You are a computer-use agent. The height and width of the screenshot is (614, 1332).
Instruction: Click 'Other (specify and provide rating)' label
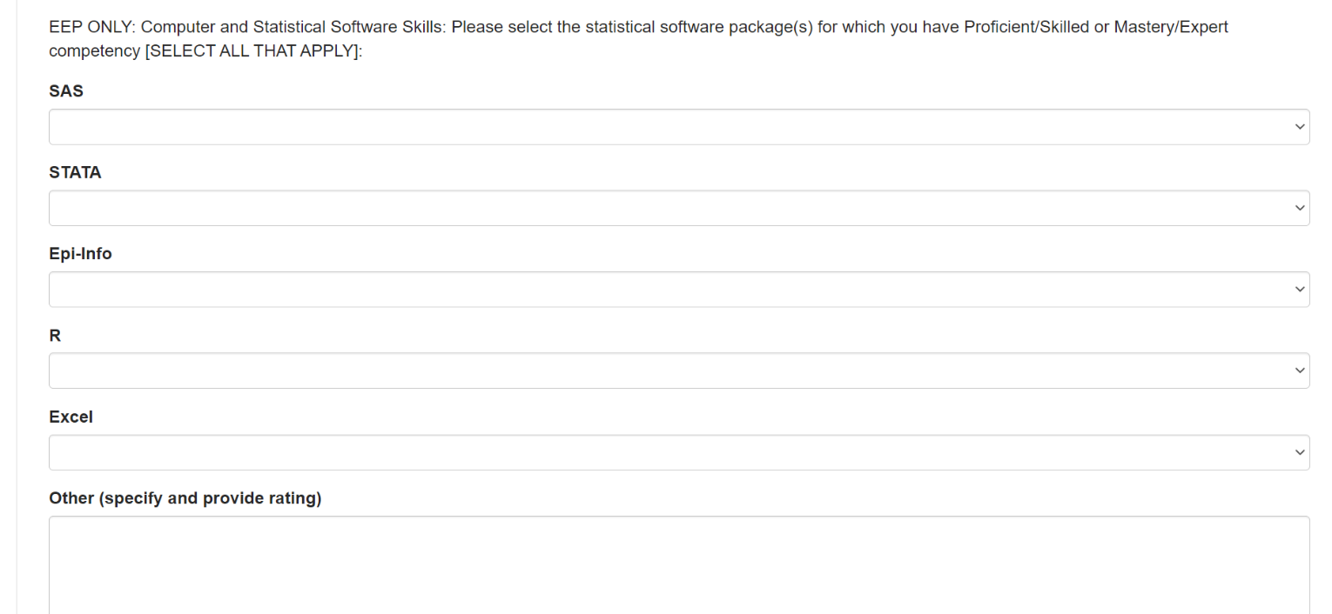tap(185, 499)
